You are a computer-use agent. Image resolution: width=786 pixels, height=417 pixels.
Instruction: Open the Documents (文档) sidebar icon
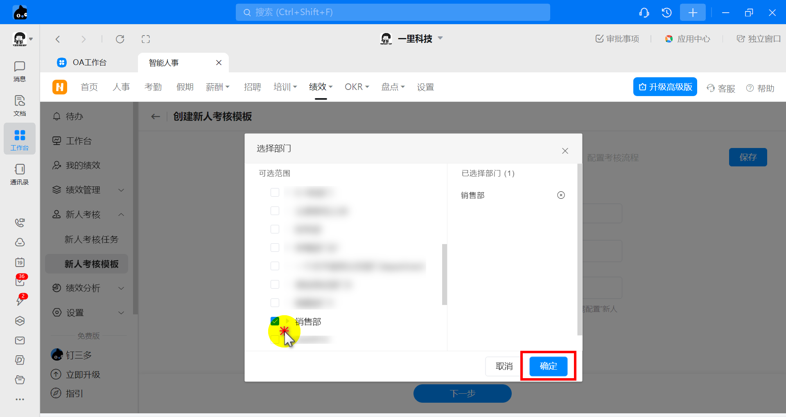[x=19, y=105]
